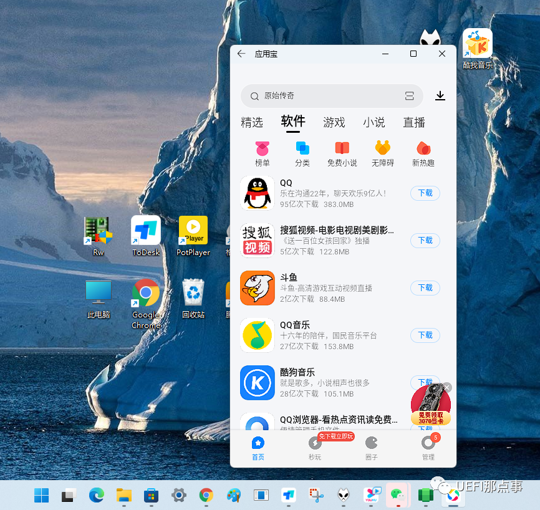Open the 秒玩 bottom navigation item
The height and width of the screenshot is (510, 540).
pos(315,447)
